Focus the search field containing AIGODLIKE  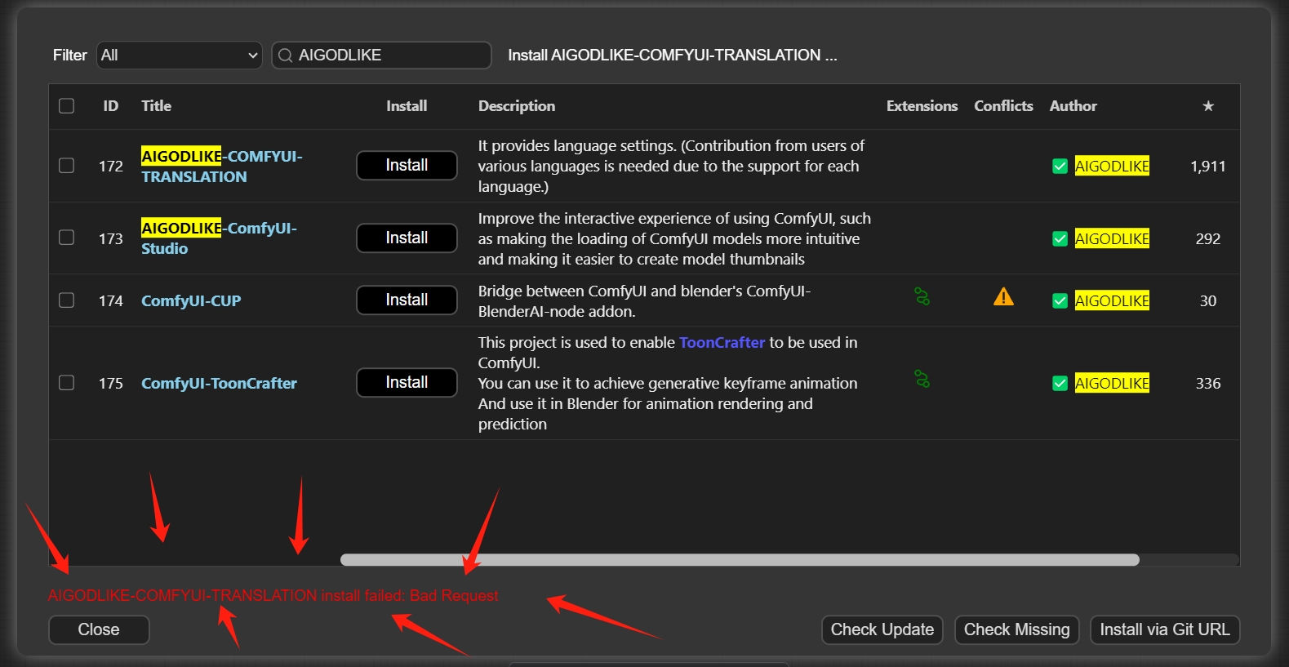(382, 56)
